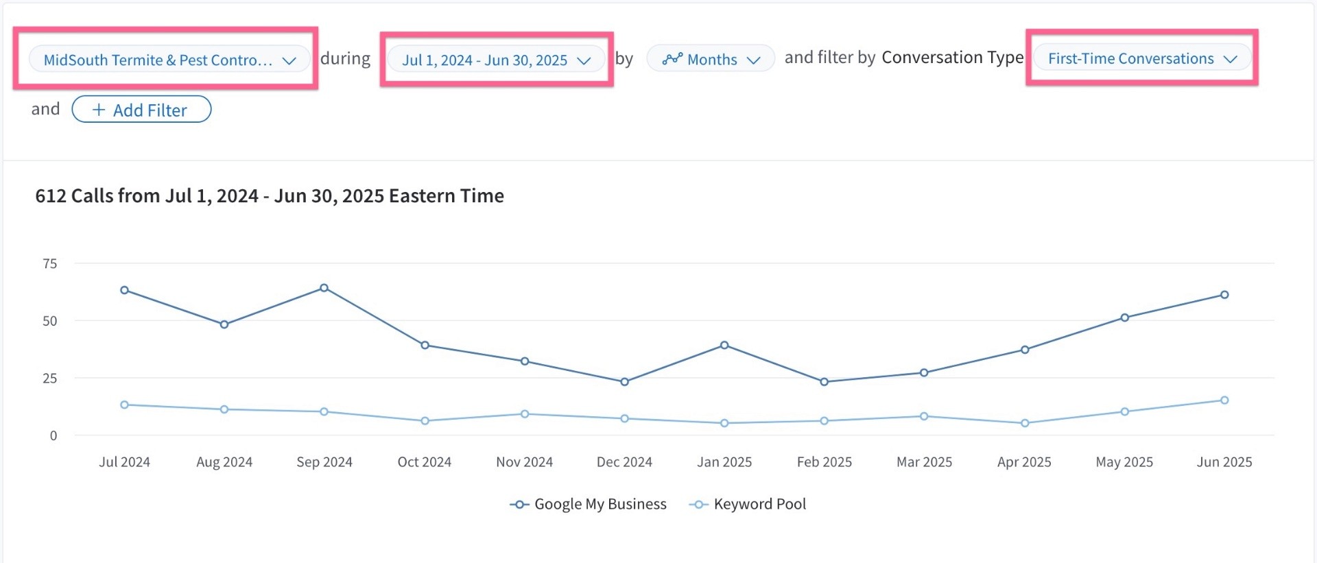Click the Keyword Pool point for Sep 2024
Image resolution: width=1317 pixels, height=563 pixels.
tap(324, 411)
